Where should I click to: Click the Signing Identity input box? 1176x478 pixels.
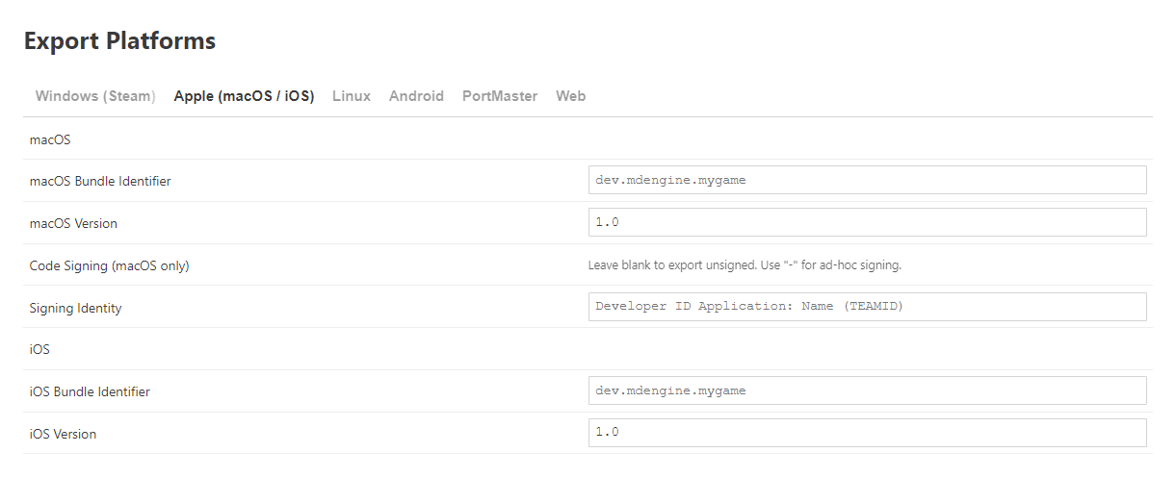[x=867, y=307]
